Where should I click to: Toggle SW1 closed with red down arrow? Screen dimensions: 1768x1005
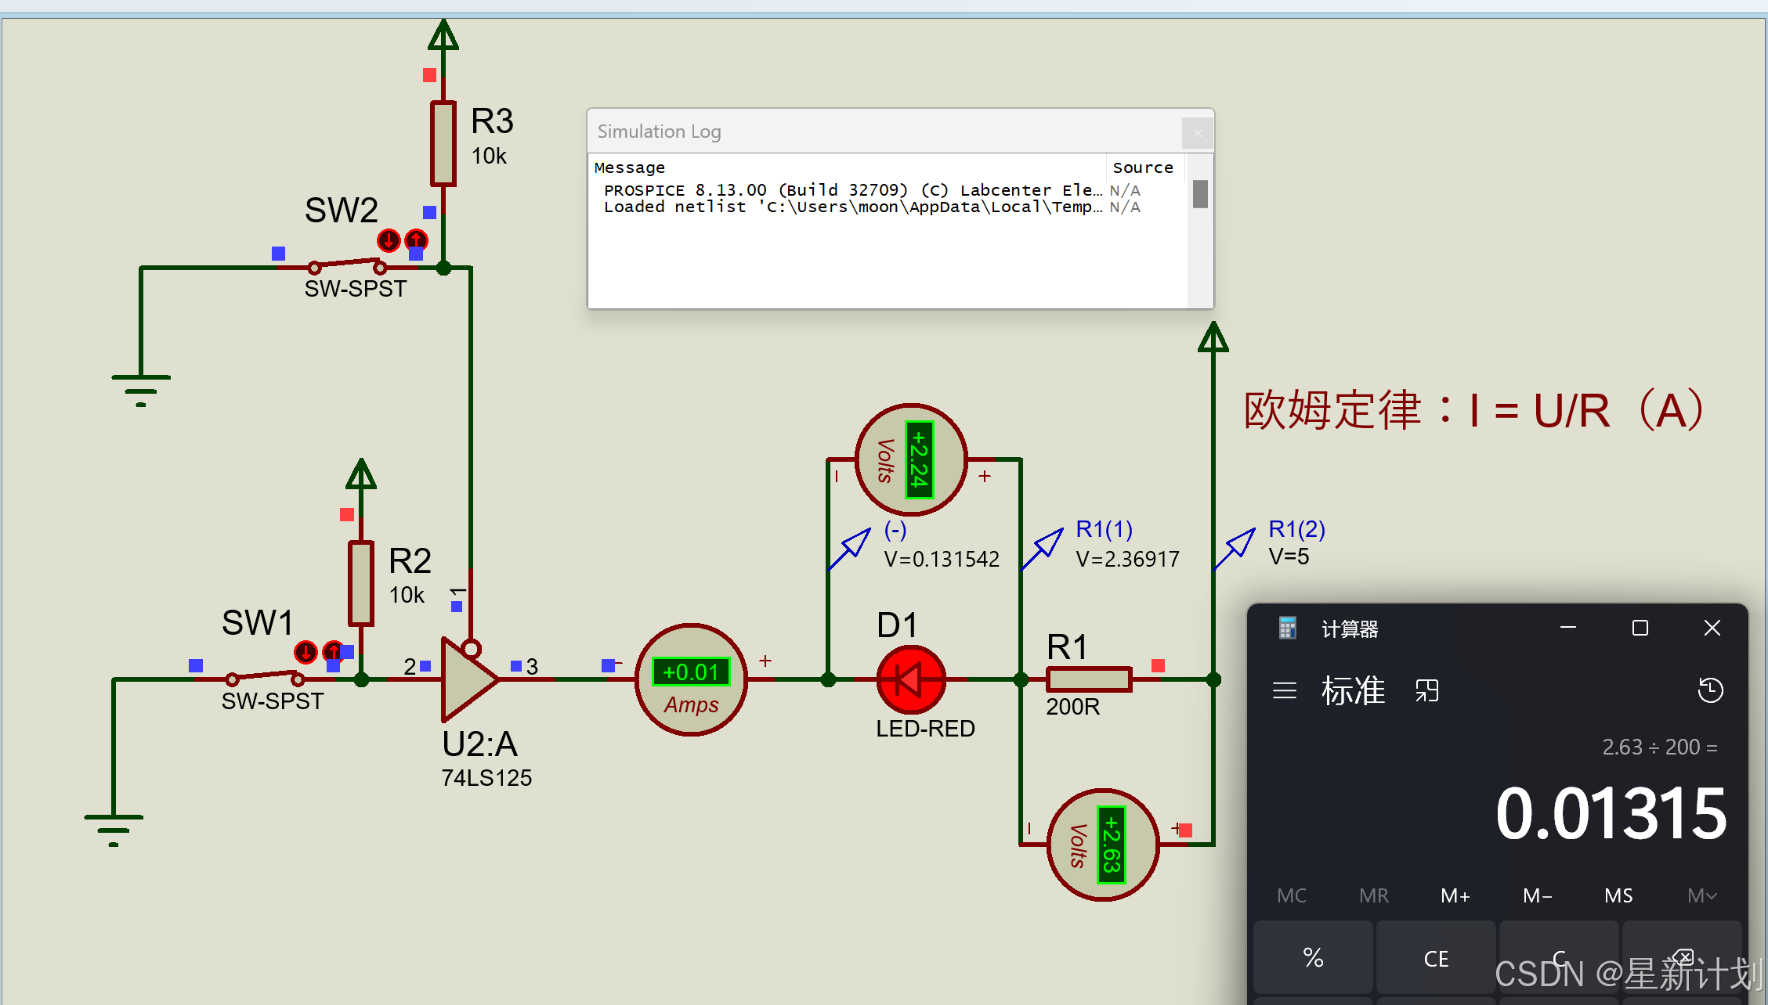tap(306, 651)
